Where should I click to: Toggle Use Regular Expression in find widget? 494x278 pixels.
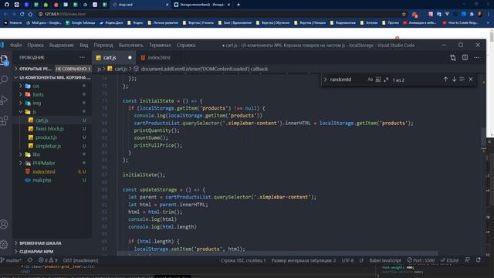(x=386, y=80)
